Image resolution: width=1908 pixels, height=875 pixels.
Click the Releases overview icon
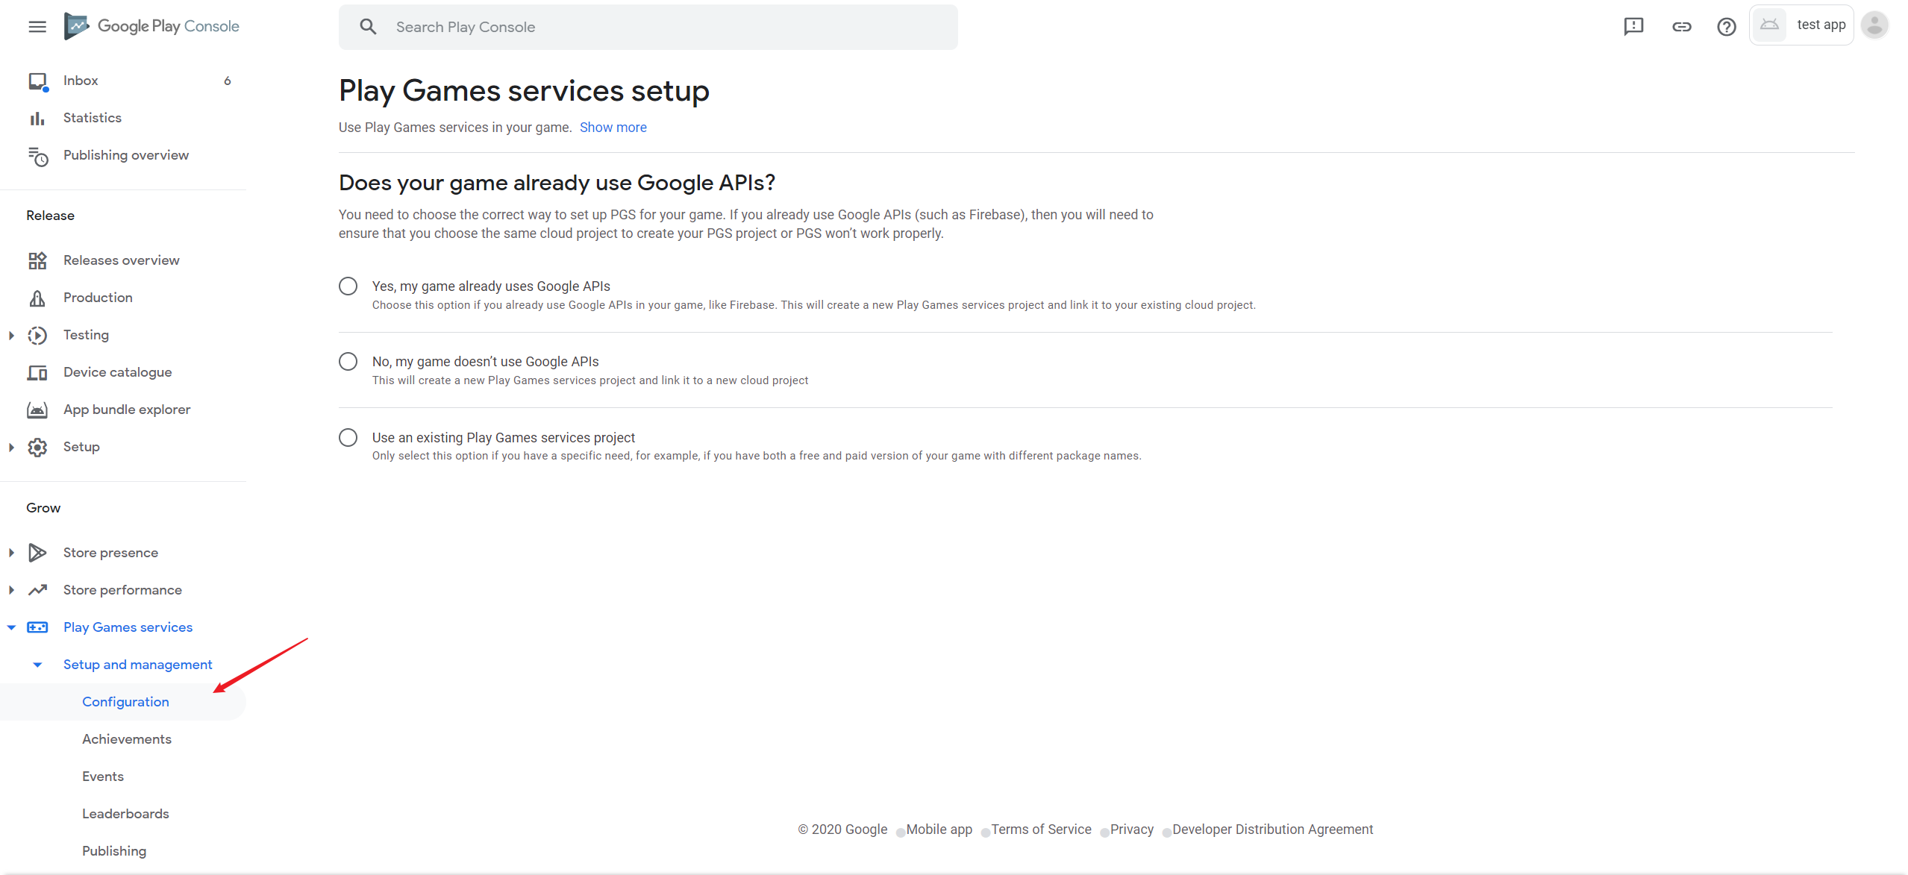37,260
